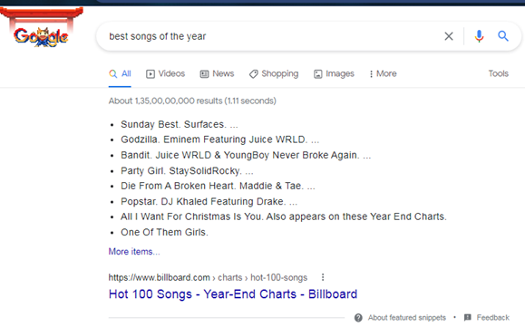Viewport: 525px width, 327px height.
Task: Open the News tab
Action: click(x=217, y=74)
